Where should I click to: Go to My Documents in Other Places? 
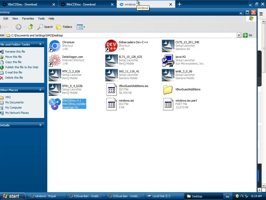tap(15, 102)
